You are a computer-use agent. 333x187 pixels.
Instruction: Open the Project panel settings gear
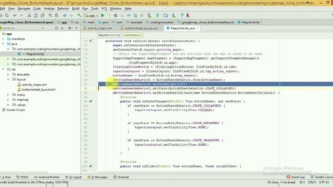(70, 28)
